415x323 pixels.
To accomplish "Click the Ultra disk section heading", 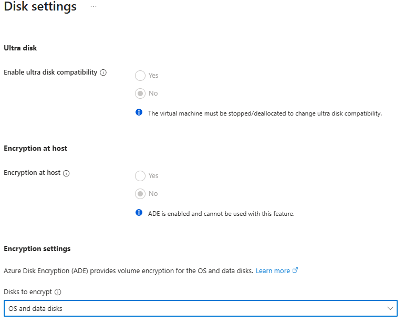I will pos(20,48).
